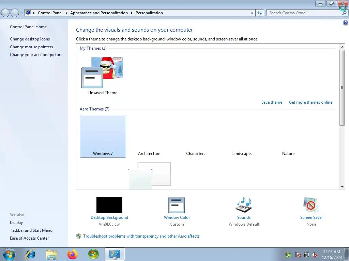Open the Screen Saver icon
The image size is (349, 261).
coord(311,205)
